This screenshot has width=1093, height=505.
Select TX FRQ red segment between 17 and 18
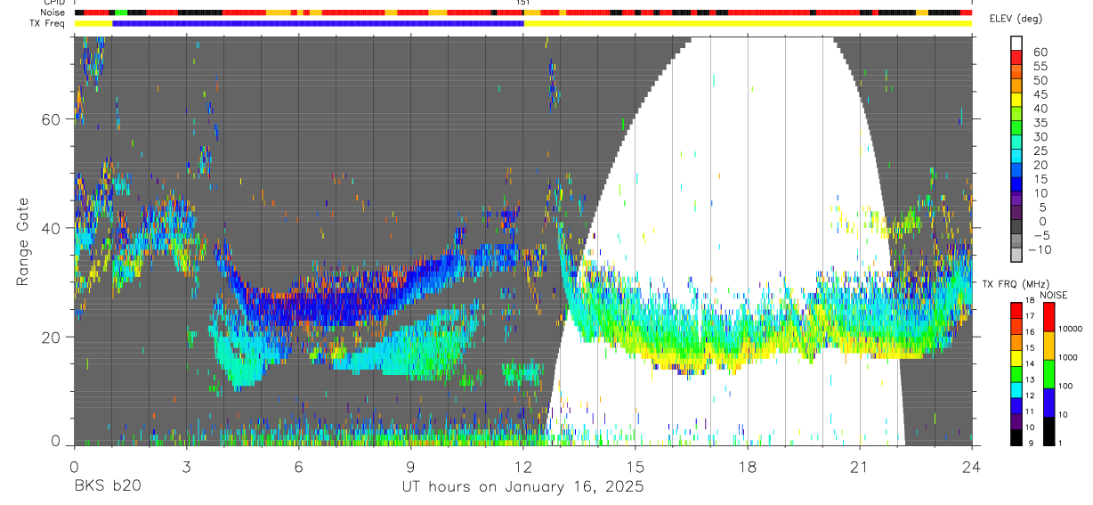tap(1016, 310)
